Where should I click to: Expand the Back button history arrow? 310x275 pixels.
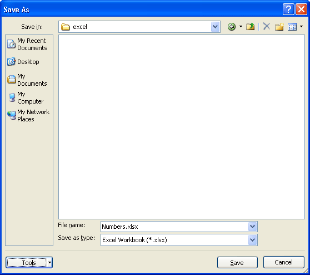click(241, 27)
